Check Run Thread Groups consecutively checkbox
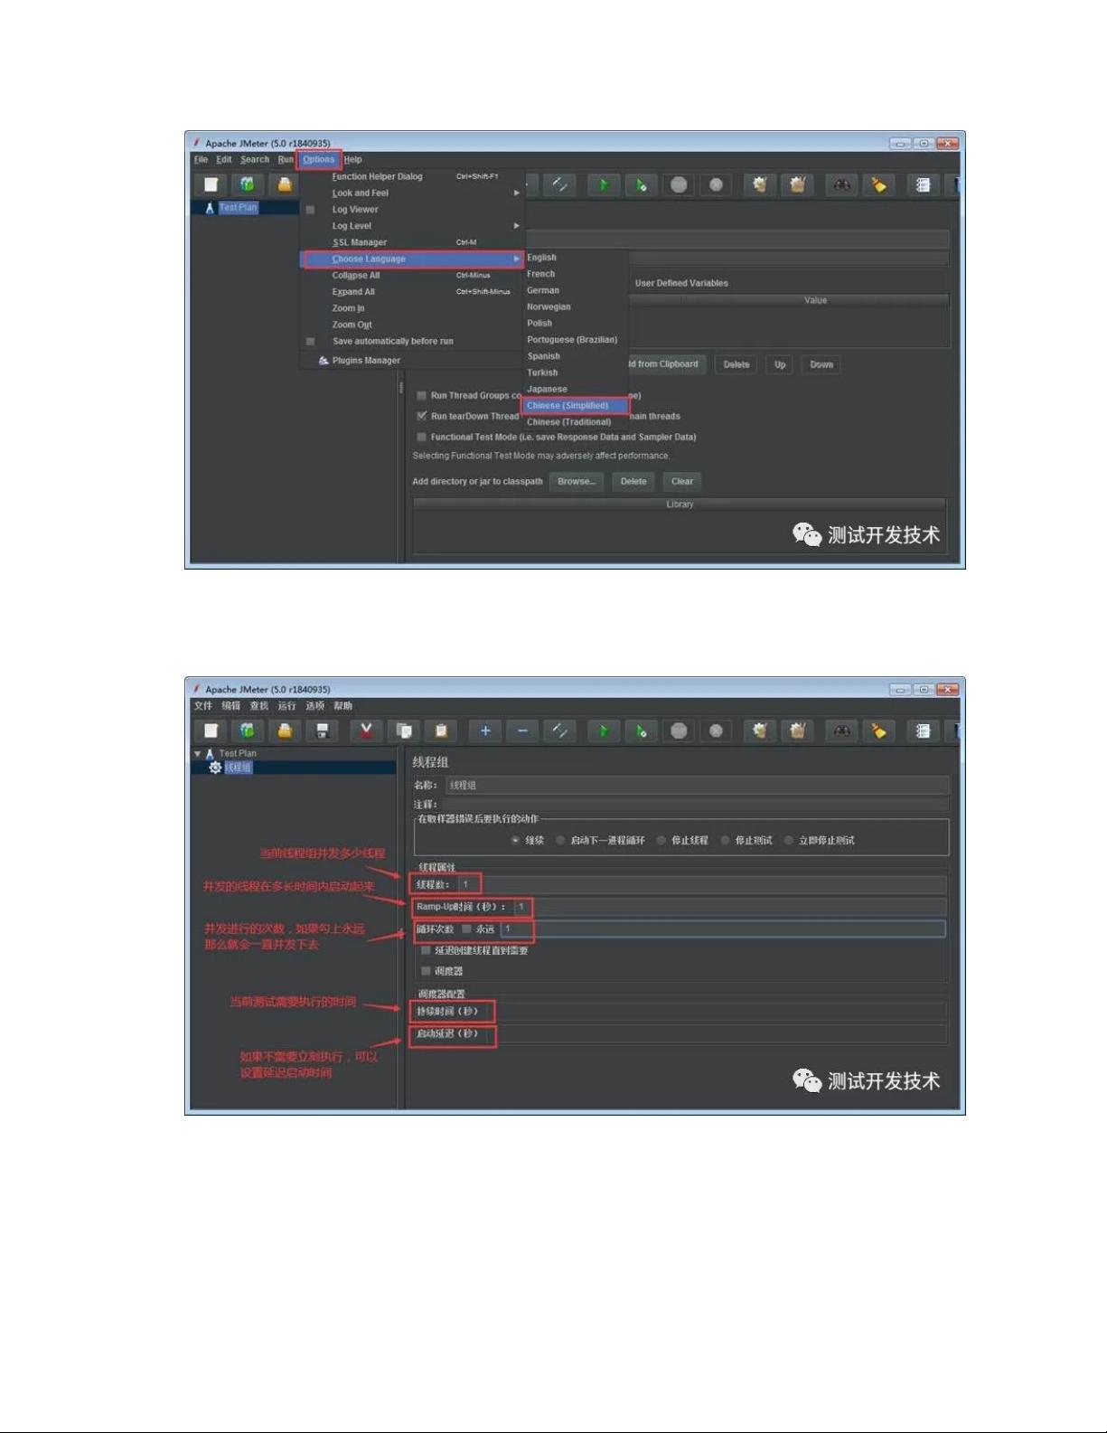Viewport: 1107px width, 1433px height. coord(421,395)
